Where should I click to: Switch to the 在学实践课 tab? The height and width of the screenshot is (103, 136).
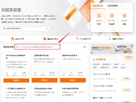click(x=113, y=6)
